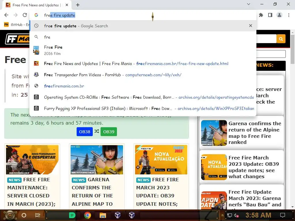Open the second cube app on taskbar
295x221 pixels.
[132, 215]
